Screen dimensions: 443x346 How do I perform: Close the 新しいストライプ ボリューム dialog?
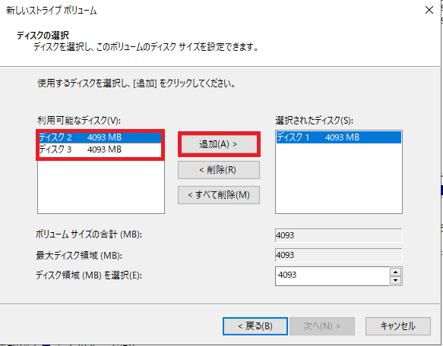click(429, 10)
